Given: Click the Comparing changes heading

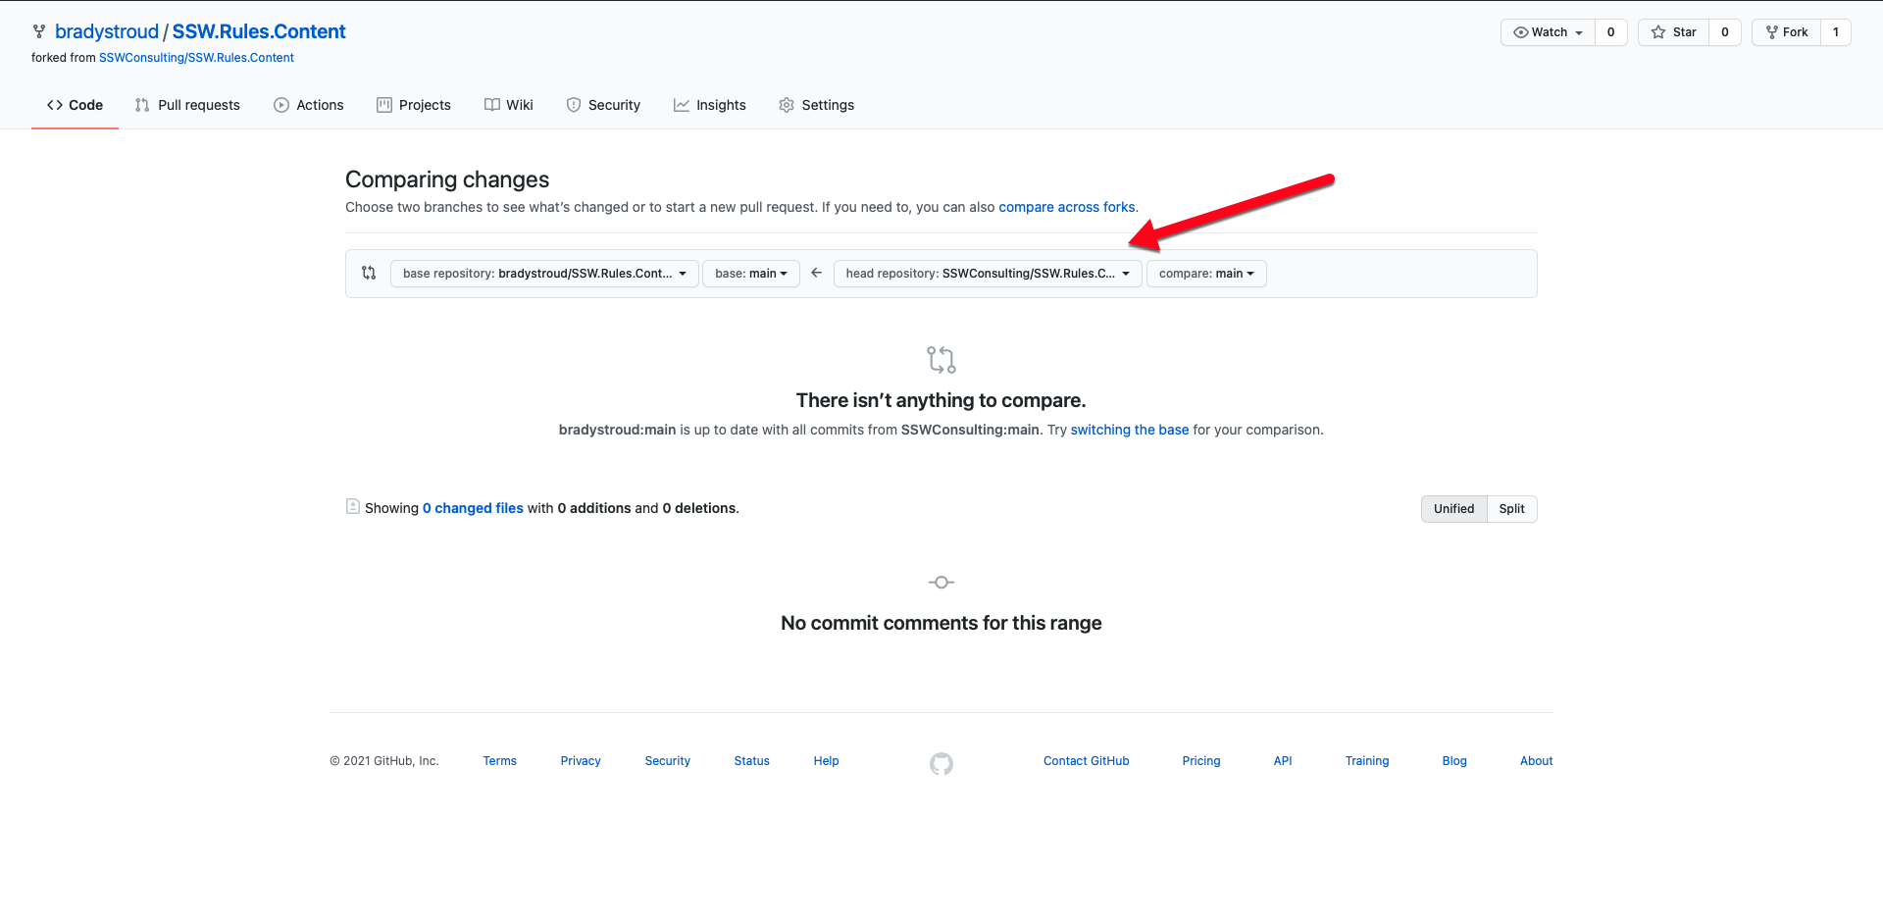Looking at the screenshot, I should pyautogui.click(x=447, y=179).
